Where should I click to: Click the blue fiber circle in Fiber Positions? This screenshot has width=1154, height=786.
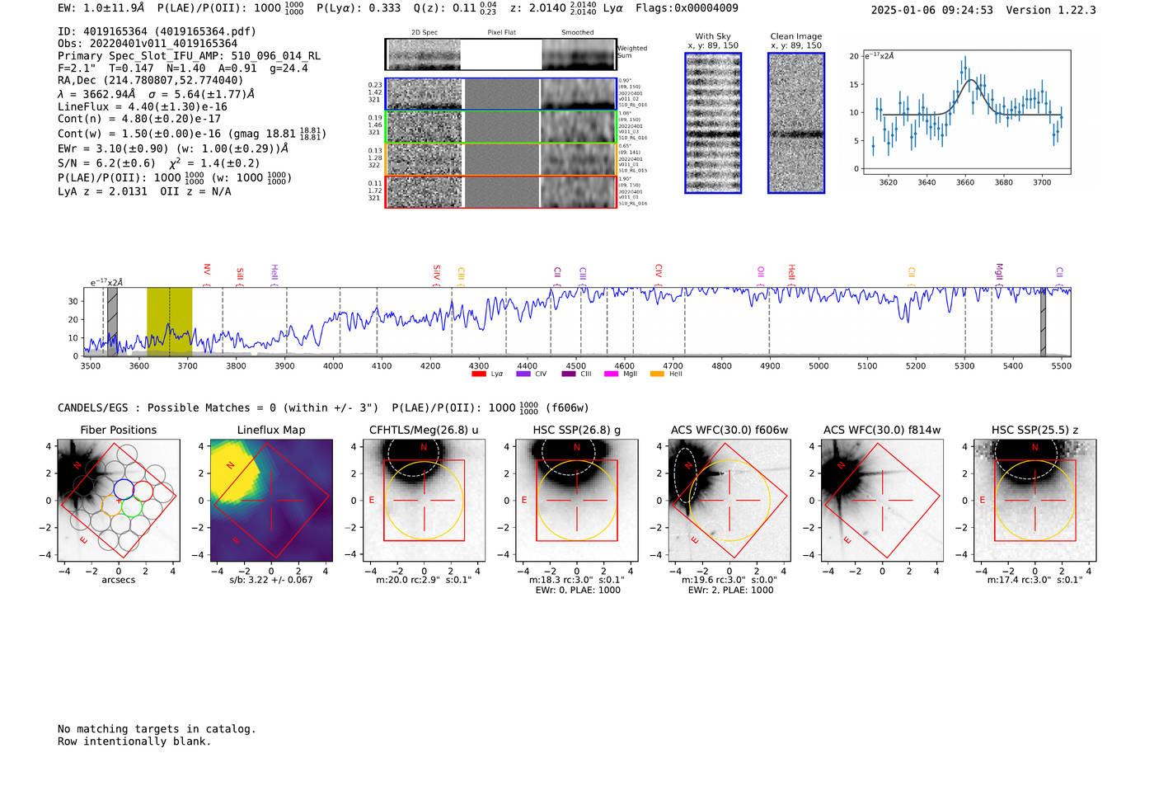pyautogui.click(x=124, y=489)
